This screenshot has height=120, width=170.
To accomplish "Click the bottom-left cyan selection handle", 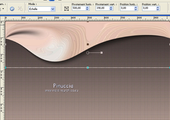I will point(6,67).
